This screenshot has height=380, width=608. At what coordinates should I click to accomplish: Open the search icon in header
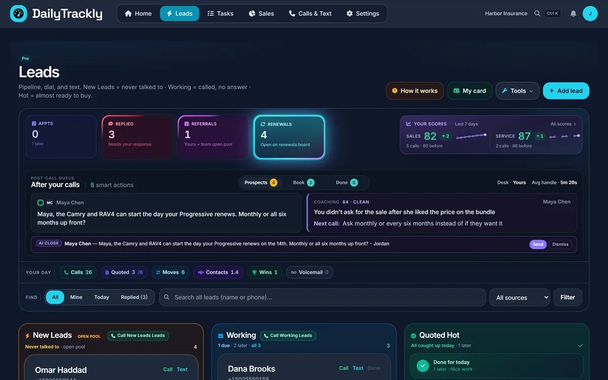coord(538,14)
